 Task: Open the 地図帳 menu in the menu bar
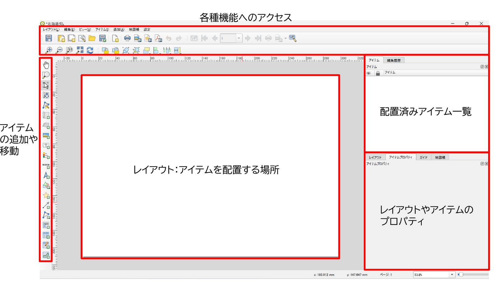(x=134, y=30)
